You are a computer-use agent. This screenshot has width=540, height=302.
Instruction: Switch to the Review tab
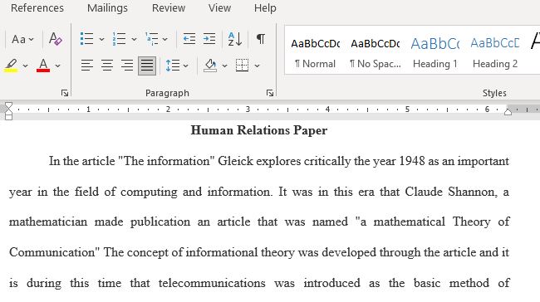[169, 8]
